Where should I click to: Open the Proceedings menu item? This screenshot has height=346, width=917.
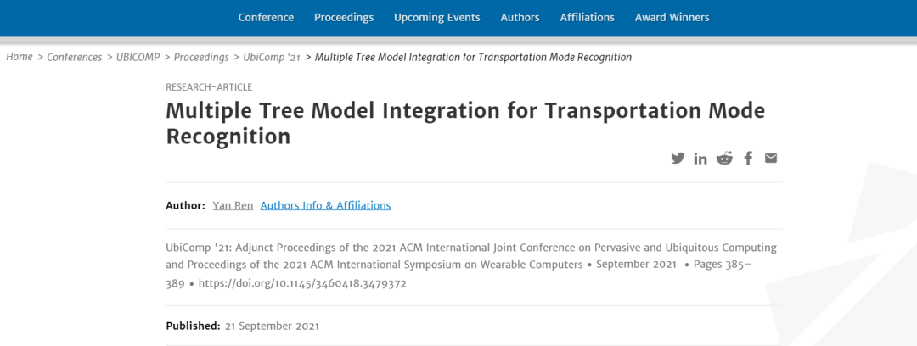coord(344,17)
